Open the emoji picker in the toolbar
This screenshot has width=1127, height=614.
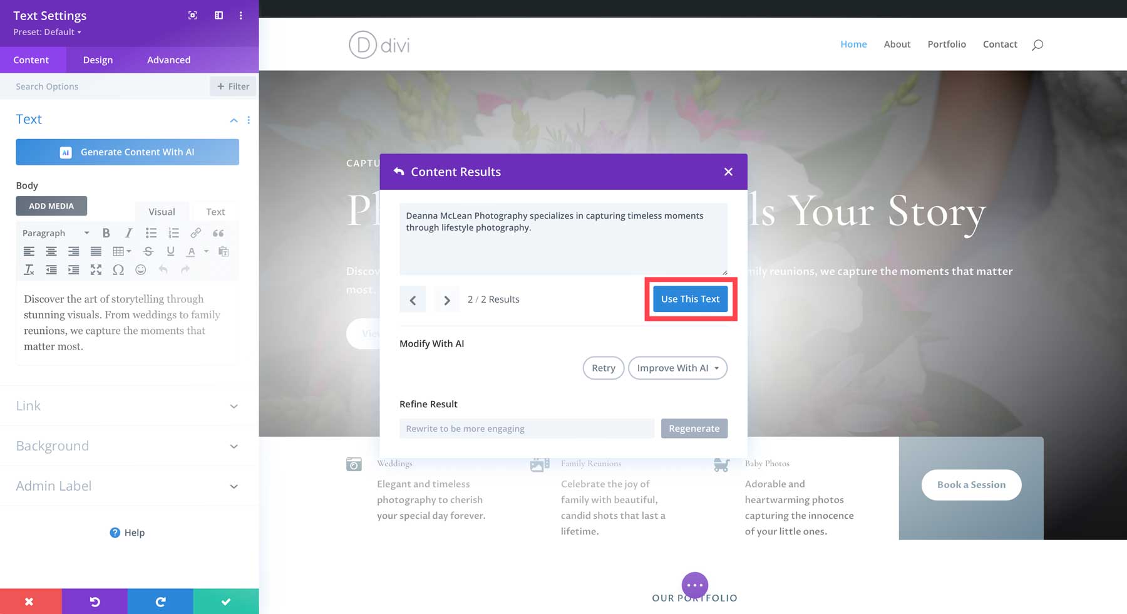140,269
